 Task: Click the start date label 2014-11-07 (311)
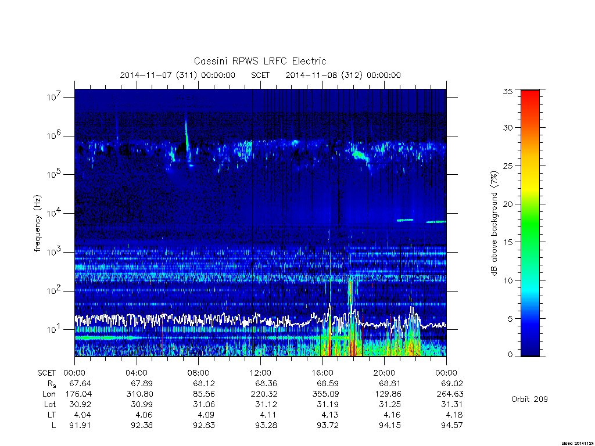pyautogui.click(x=159, y=75)
